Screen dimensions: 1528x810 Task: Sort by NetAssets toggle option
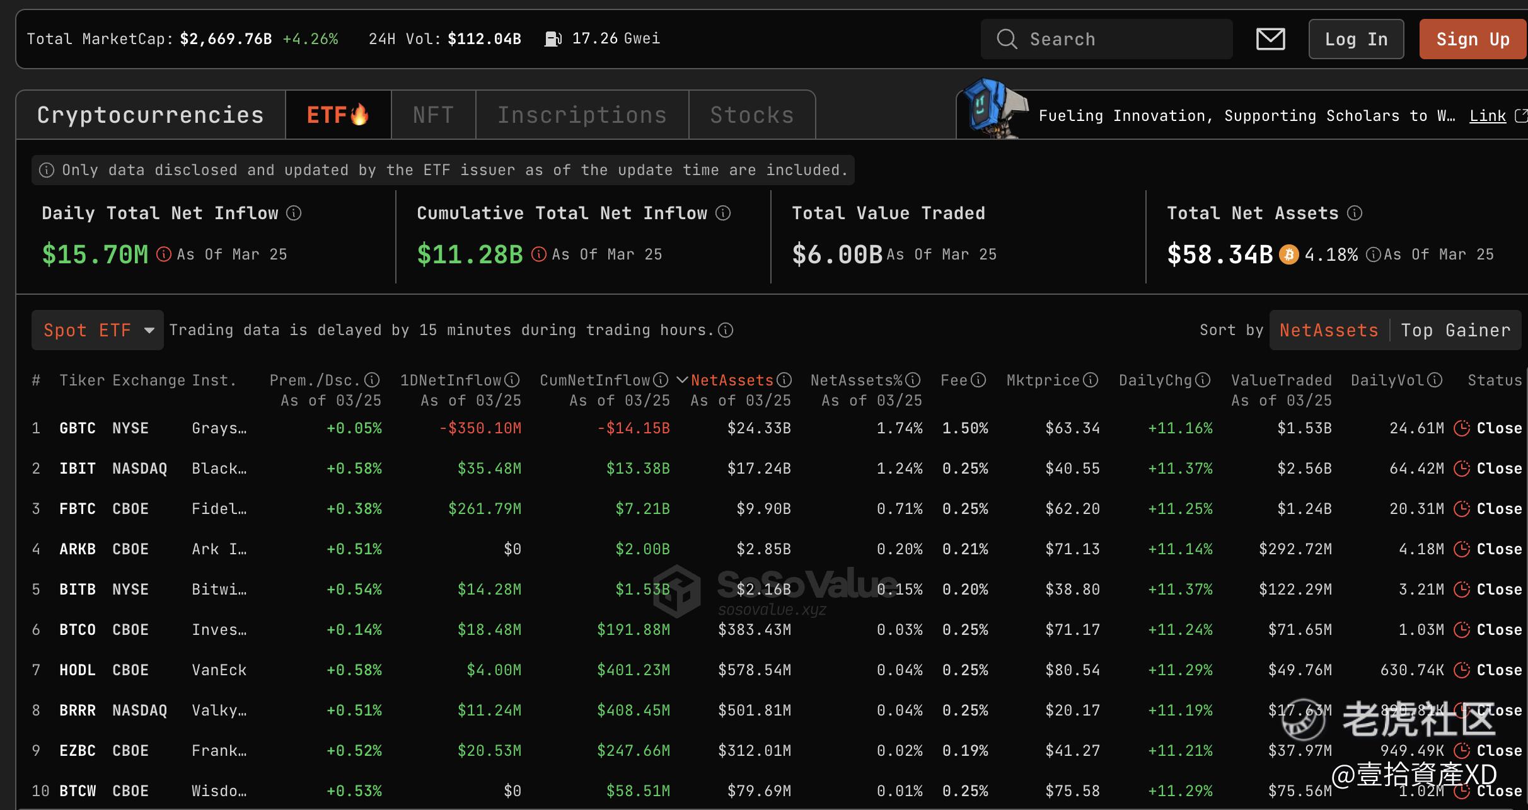(1329, 330)
